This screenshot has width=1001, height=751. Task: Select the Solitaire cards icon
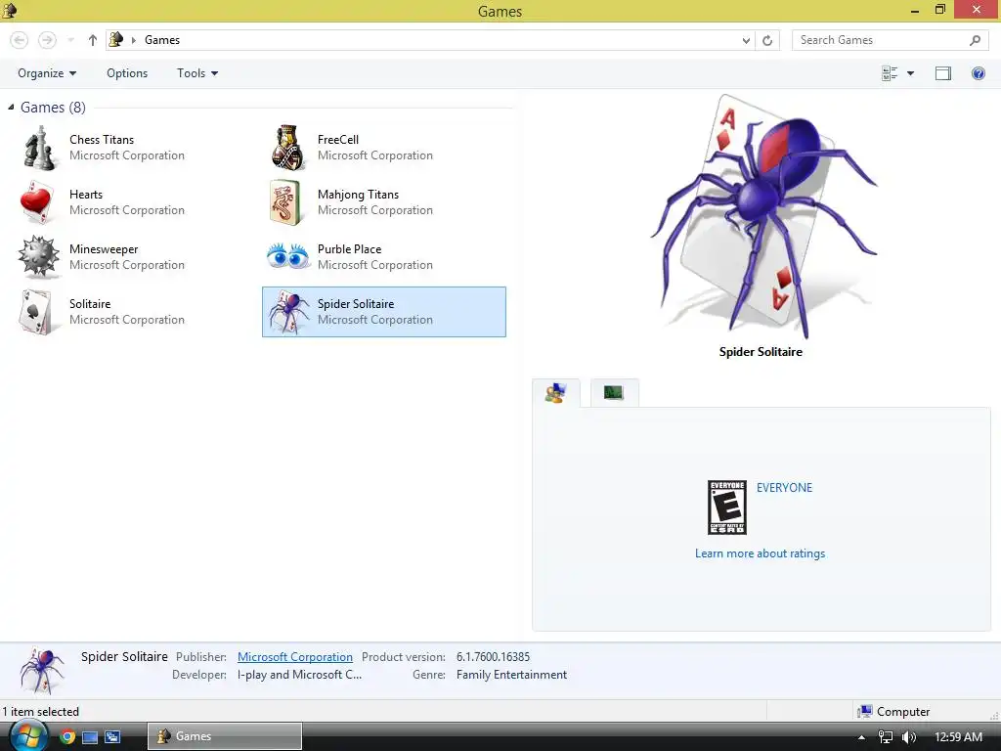tap(36, 312)
